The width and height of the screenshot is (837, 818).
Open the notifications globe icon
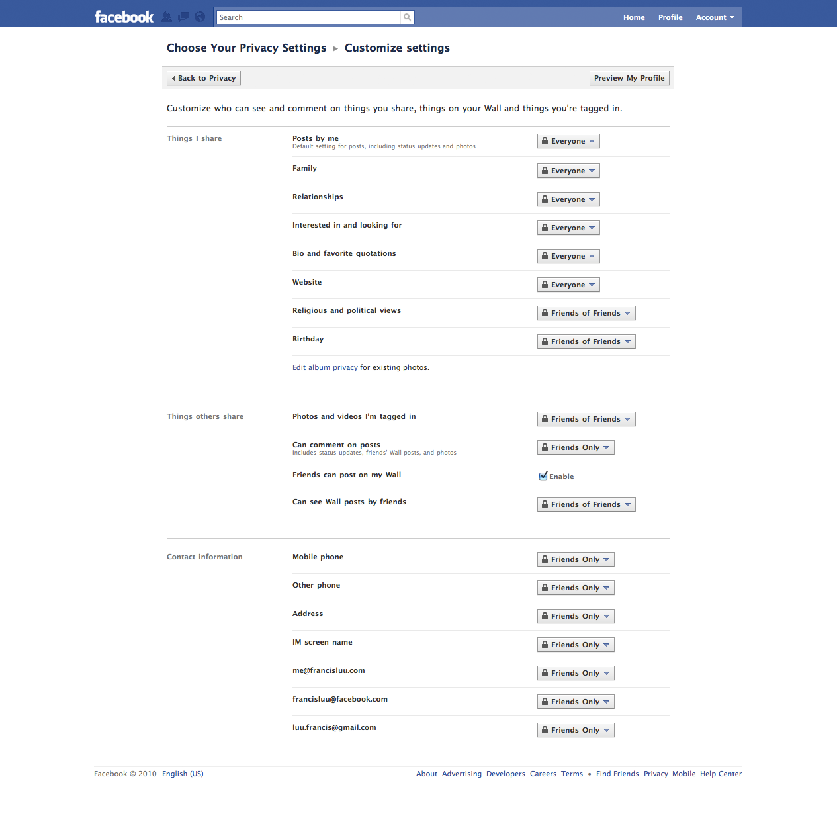(199, 17)
